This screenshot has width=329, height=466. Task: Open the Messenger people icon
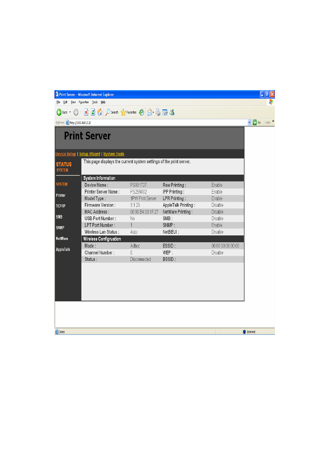coord(172,112)
